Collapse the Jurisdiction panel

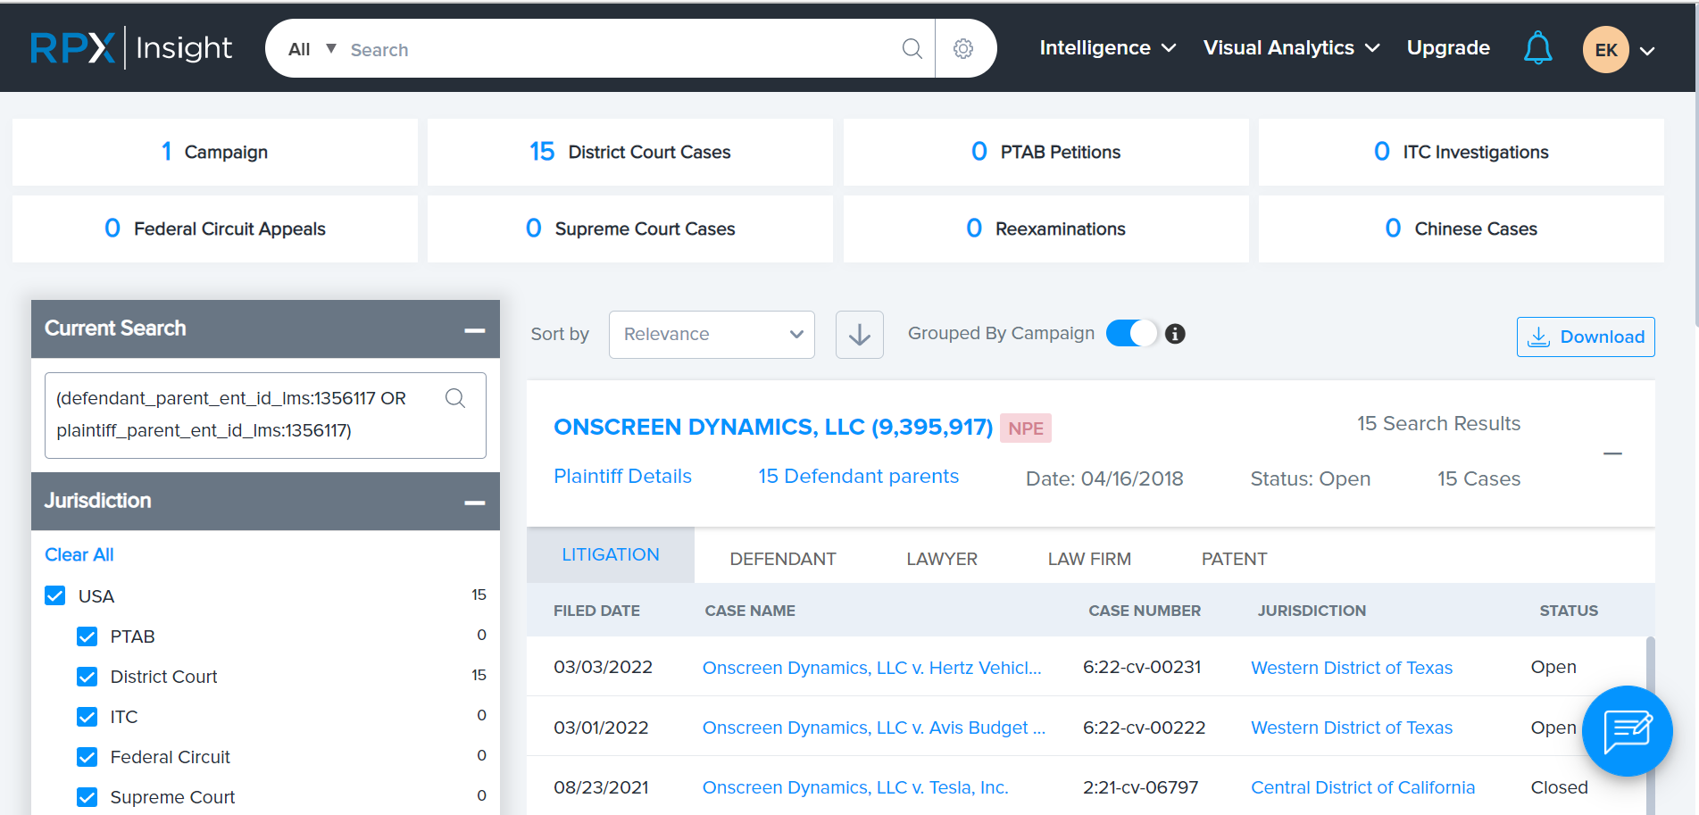click(x=475, y=503)
